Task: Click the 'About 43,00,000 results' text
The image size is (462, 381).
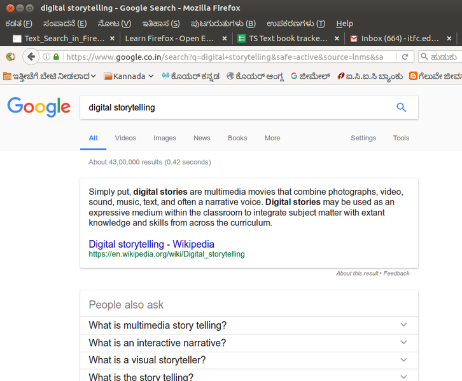Action: click(150, 162)
